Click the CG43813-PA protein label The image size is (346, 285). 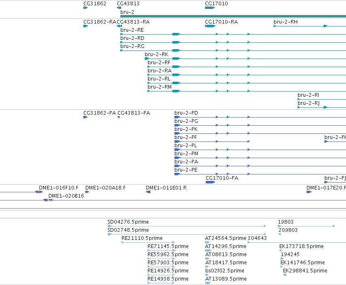pos(134,113)
